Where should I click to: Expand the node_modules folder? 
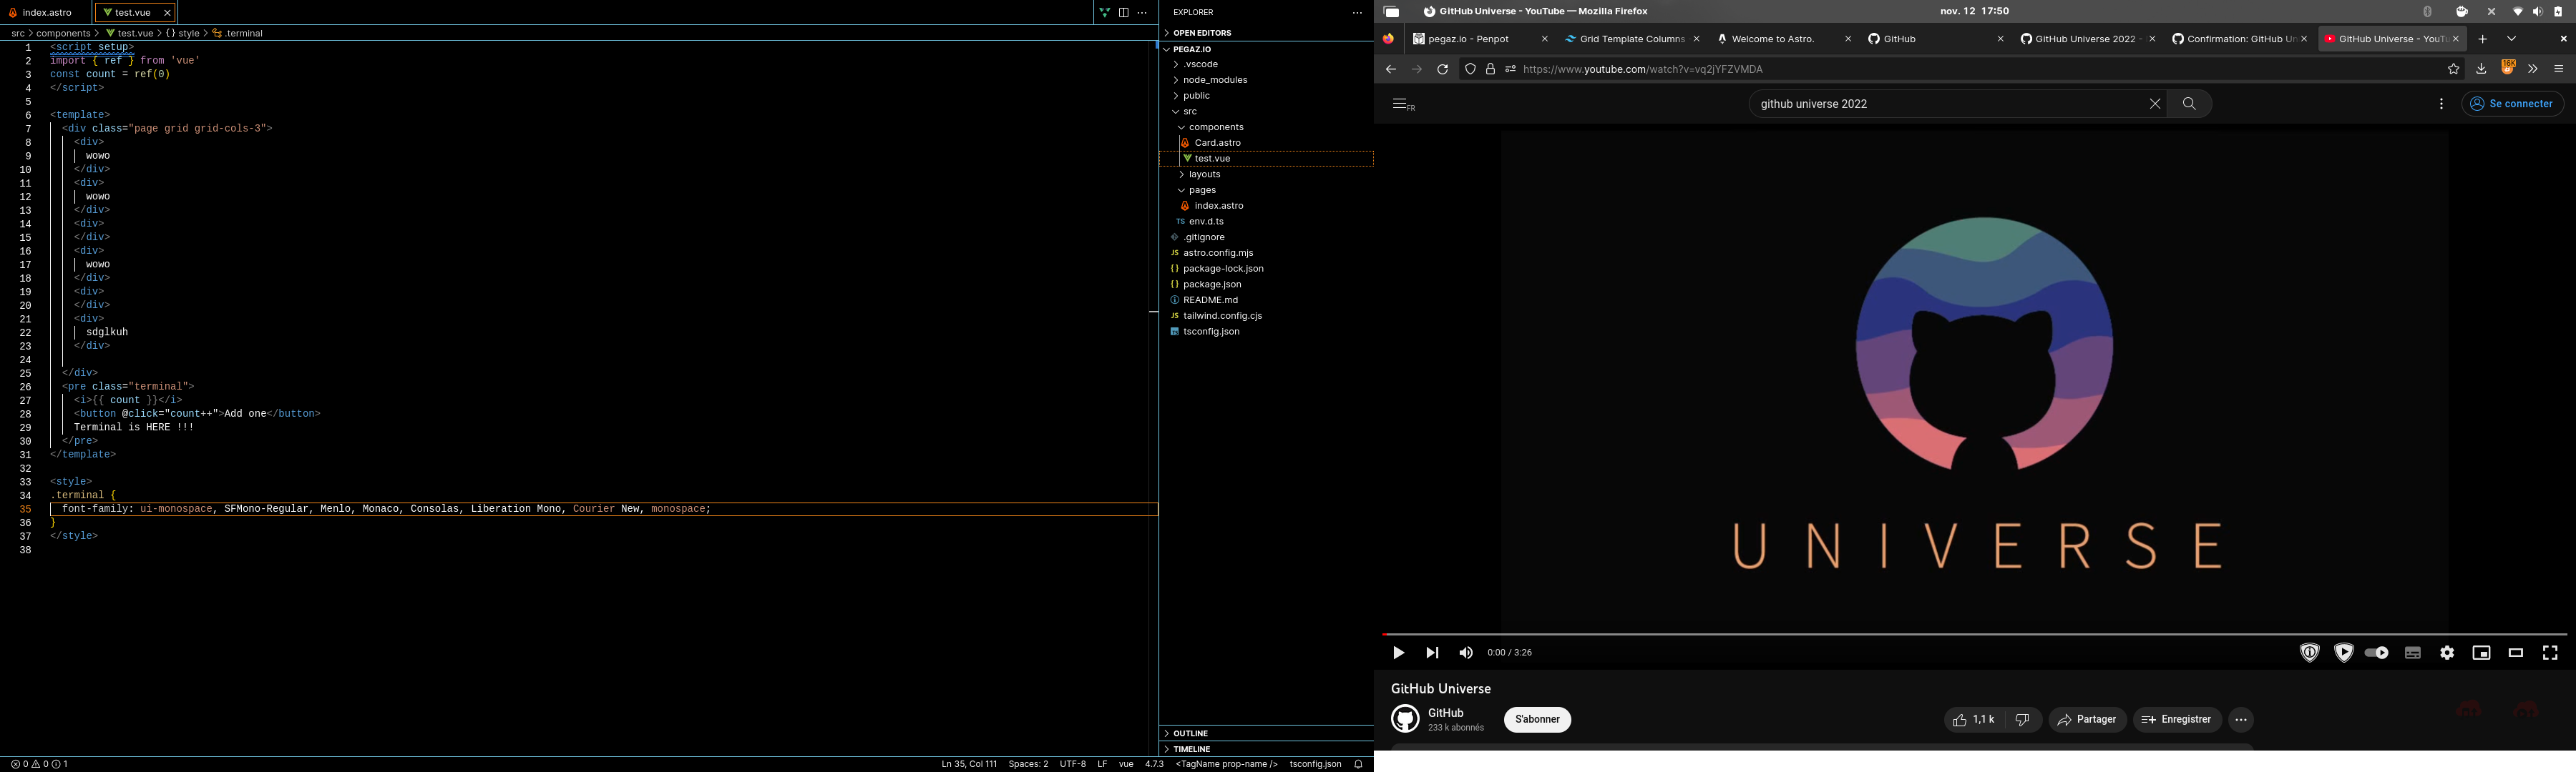[1214, 80]
